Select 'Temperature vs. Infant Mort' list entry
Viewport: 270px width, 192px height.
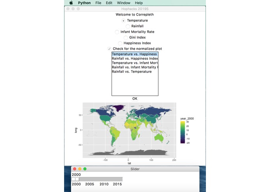click(x=135, y=63)
